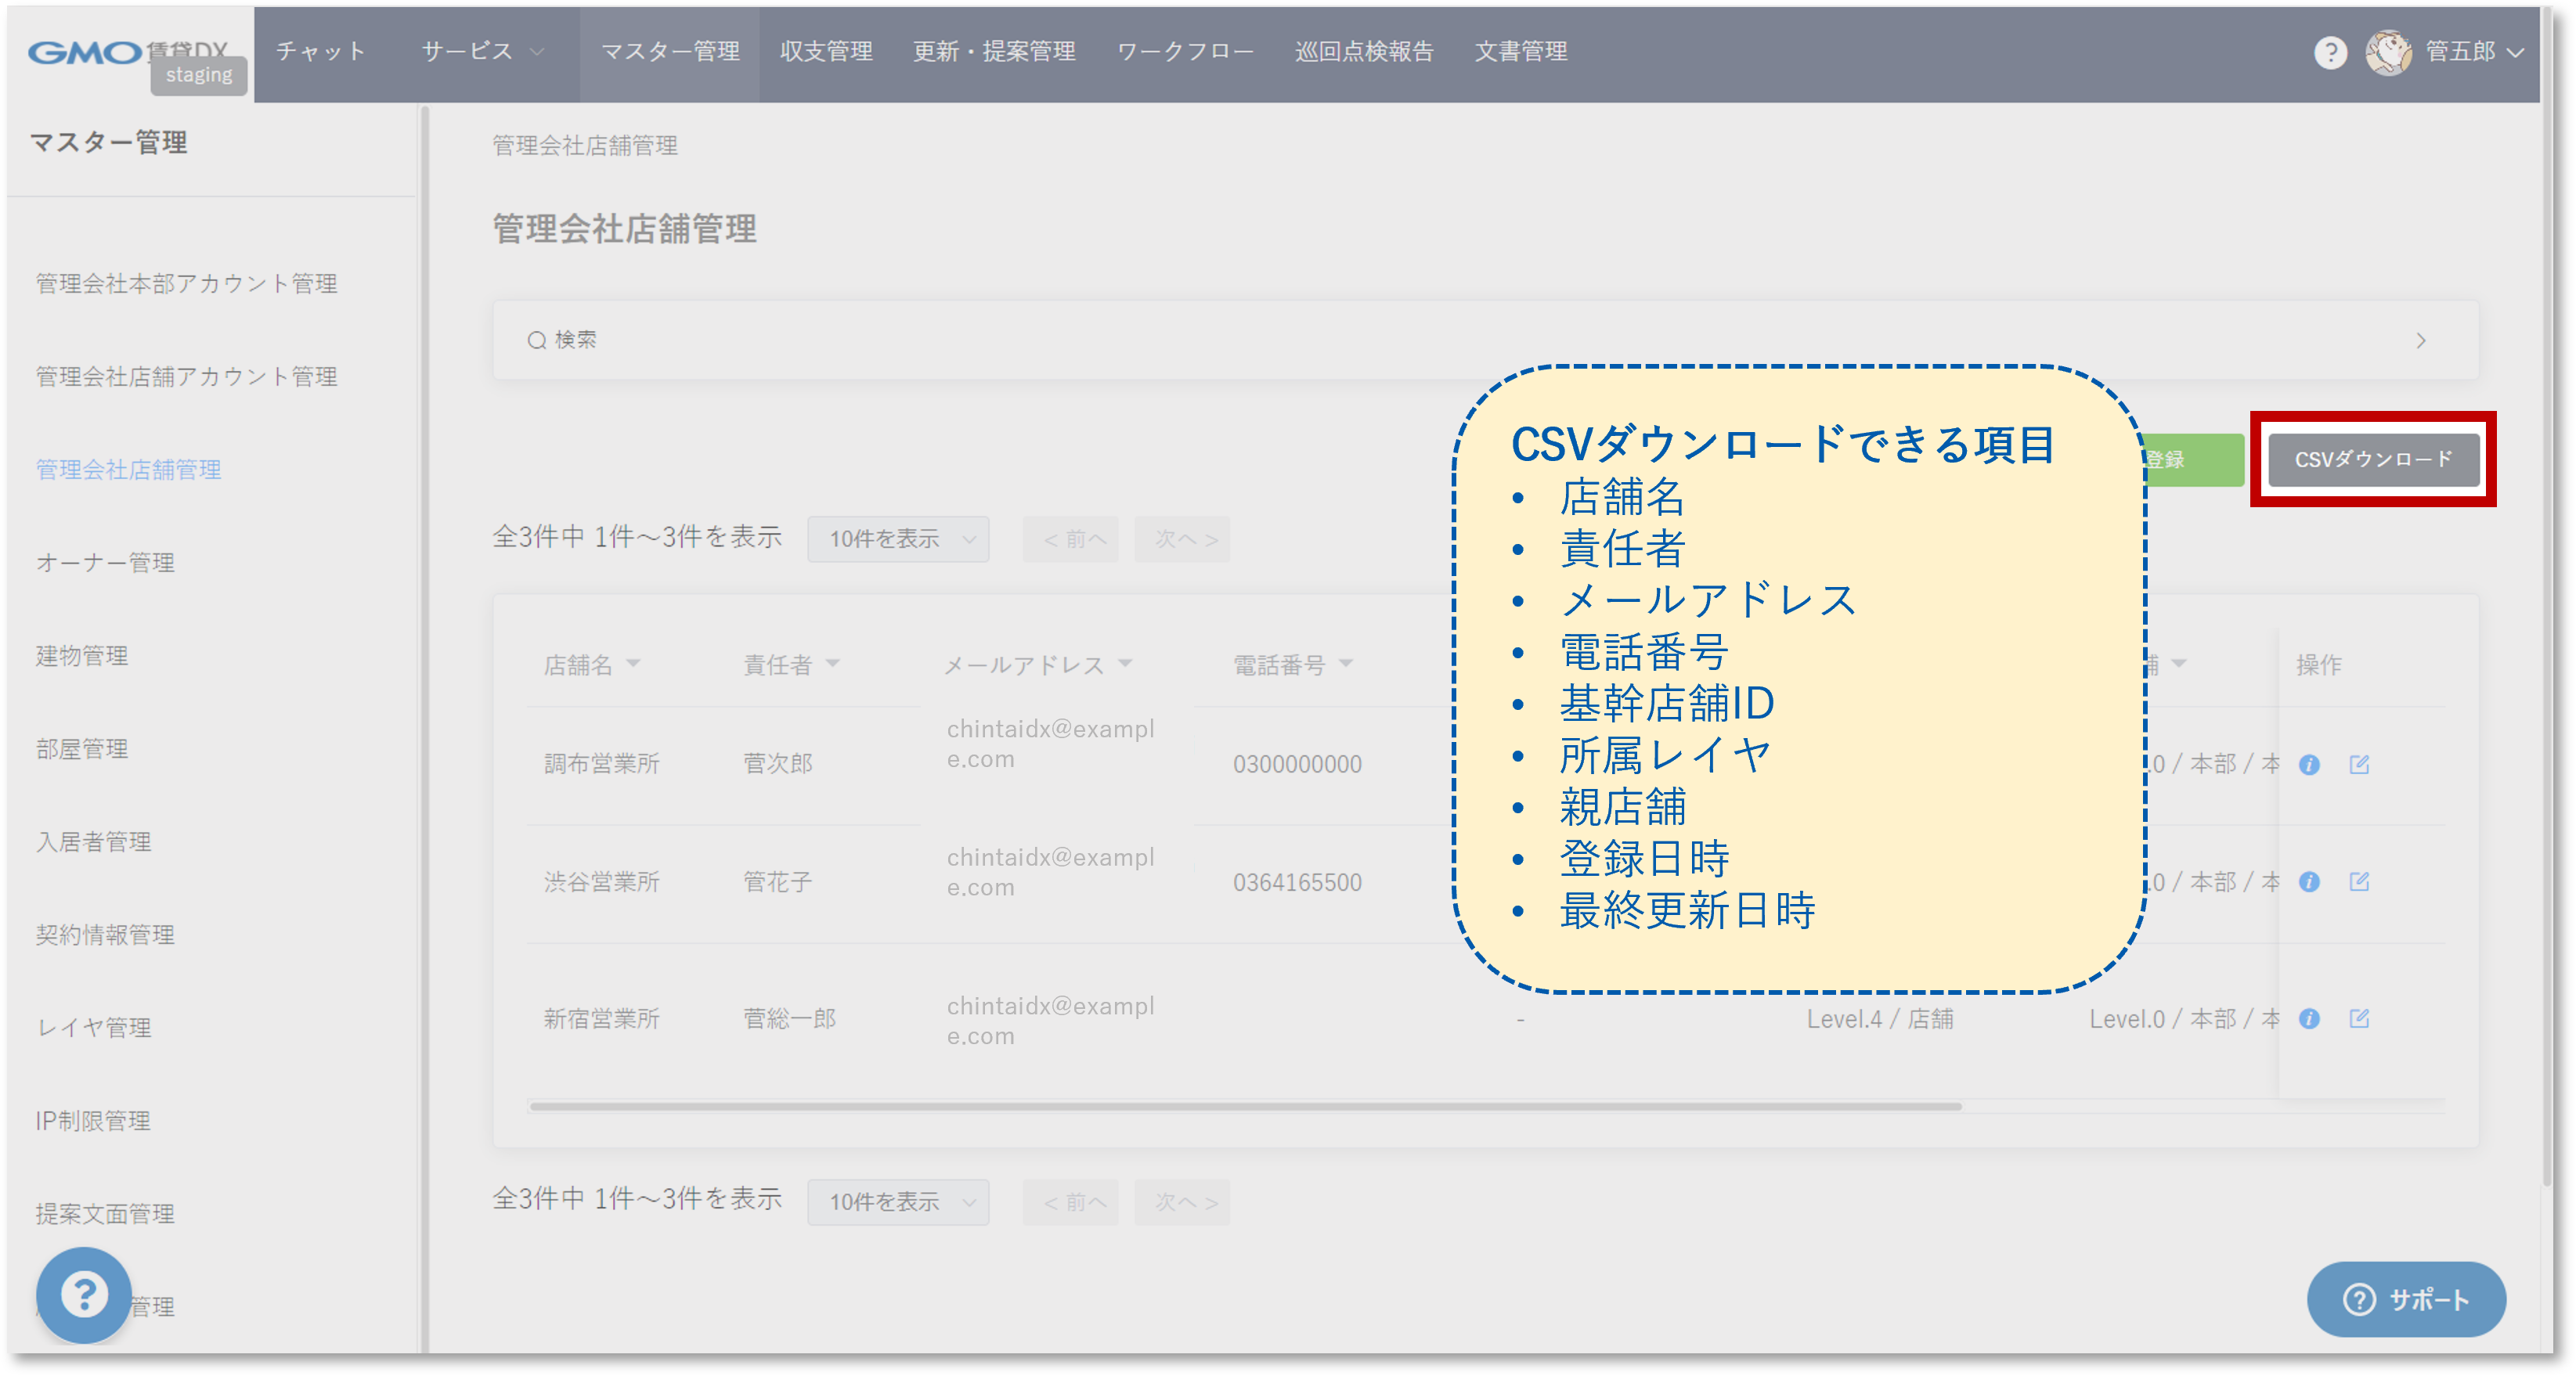Click the help question mark icon in header
The height and width of the screenshot is (1376, 2576).
coord(2330,52)
